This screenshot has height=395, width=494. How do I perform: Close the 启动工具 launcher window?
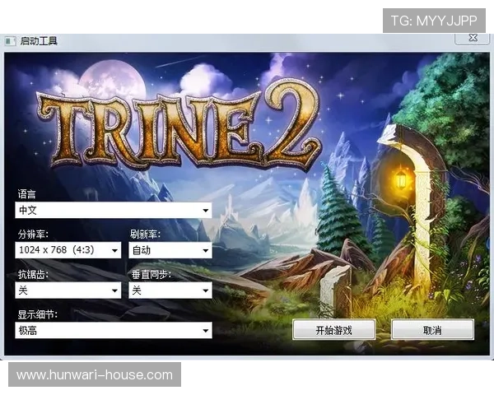pos(470,38)
